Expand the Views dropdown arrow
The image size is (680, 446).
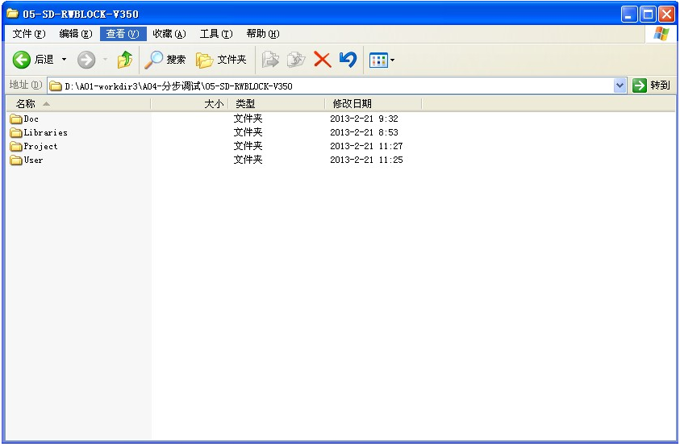click(393, 60)
